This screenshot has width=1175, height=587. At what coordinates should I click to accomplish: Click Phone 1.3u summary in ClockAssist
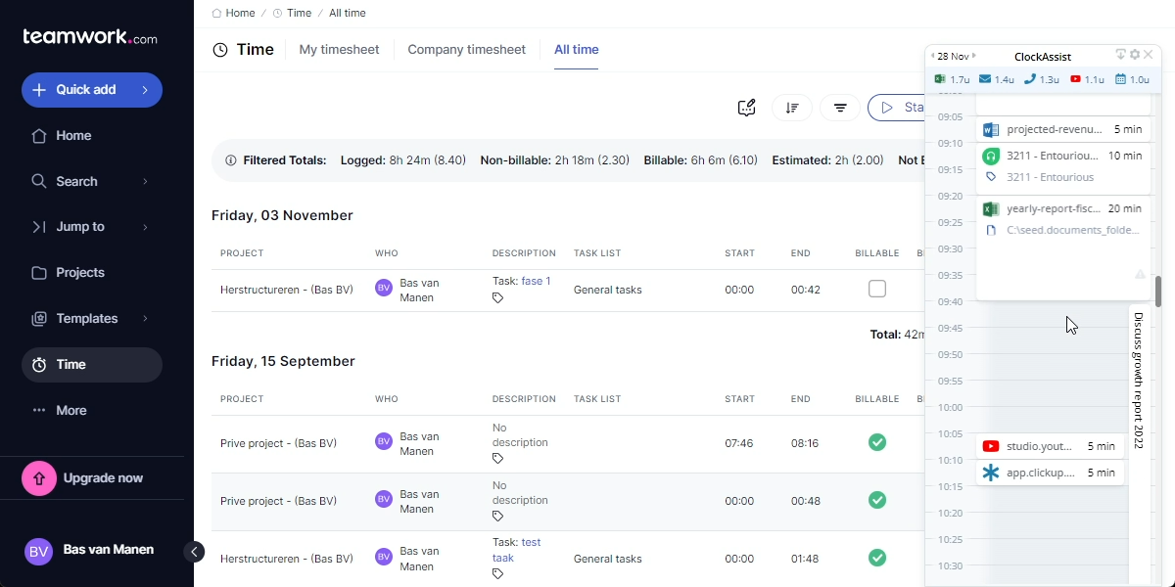click(1042, 80)
